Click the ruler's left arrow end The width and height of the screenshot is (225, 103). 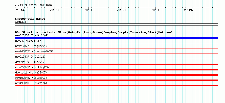point(16,8)
